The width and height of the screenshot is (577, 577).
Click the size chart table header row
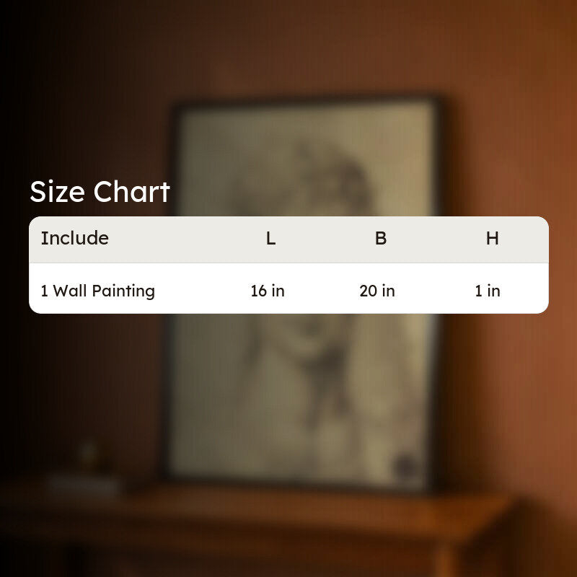(289, 239)
